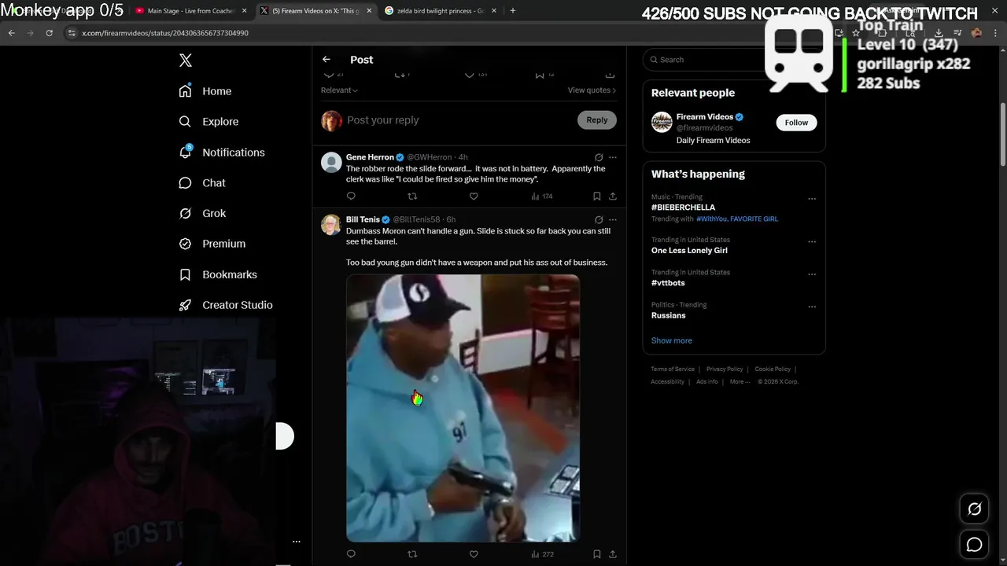Expand the Relevant replies sort dropdown
The width and height of the screenshot is (1007, 566).
(339, 90)
